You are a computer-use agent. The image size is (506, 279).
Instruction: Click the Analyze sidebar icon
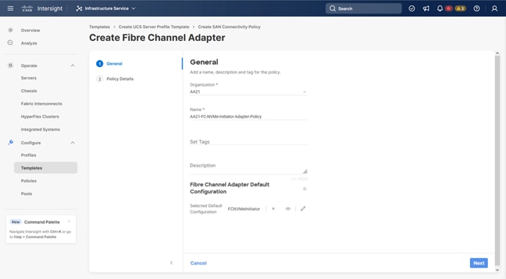tap(10, 43)
